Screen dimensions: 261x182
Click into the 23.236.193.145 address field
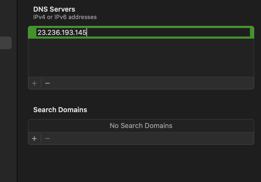(143, 32)
